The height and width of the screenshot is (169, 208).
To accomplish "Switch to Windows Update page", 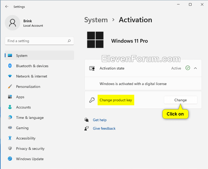I will click(x=39, y=159).
